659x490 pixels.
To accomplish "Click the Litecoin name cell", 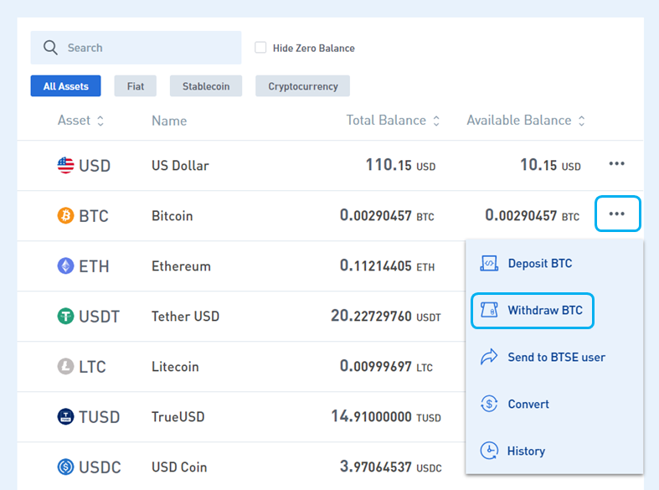I will click(x=175, y=367).
